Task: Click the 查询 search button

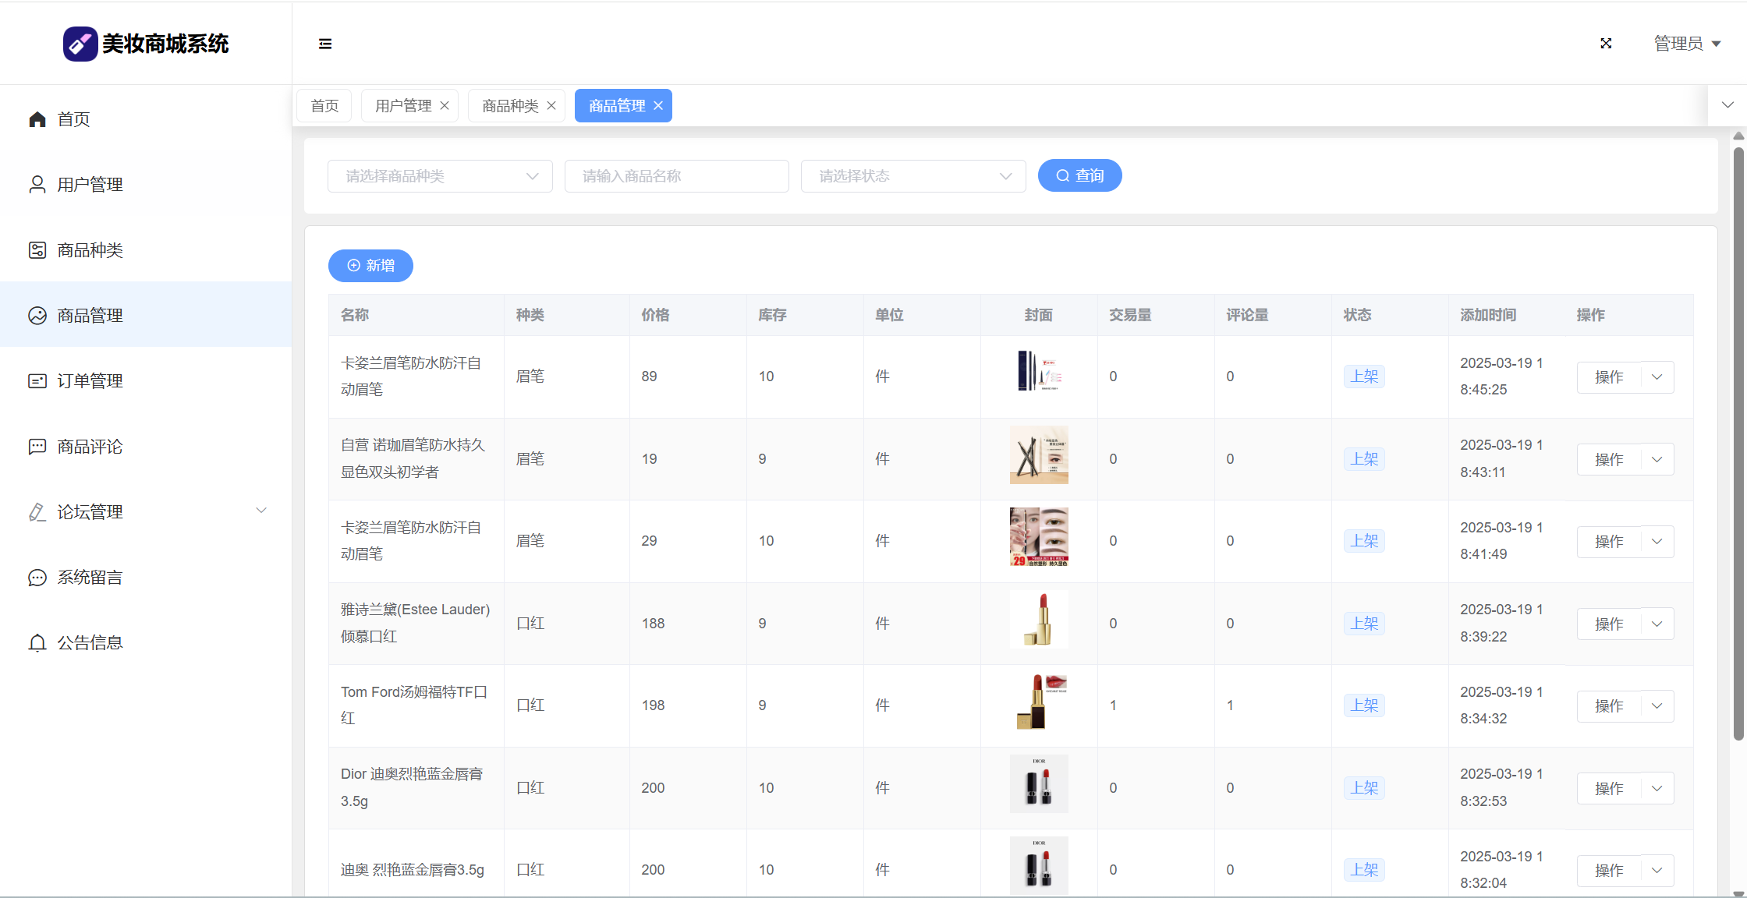Action: click(1079, 176)
